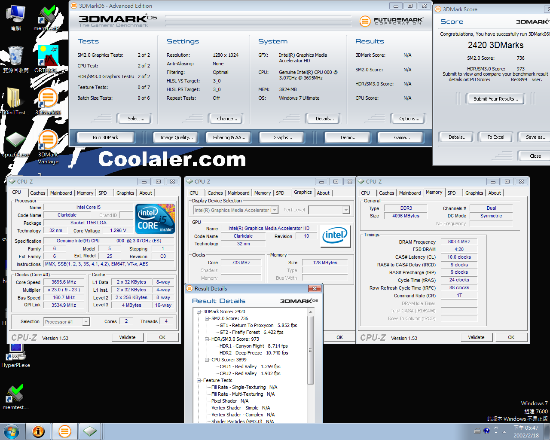Collapse the Feature Tests tree node
Viewport: 550px width, 440px height.
(199, 380)
